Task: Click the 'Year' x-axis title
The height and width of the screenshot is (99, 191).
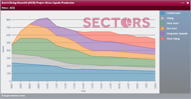Action: pos(84,91)
